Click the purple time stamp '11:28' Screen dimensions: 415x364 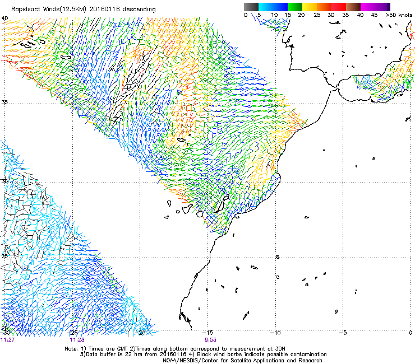77,340
